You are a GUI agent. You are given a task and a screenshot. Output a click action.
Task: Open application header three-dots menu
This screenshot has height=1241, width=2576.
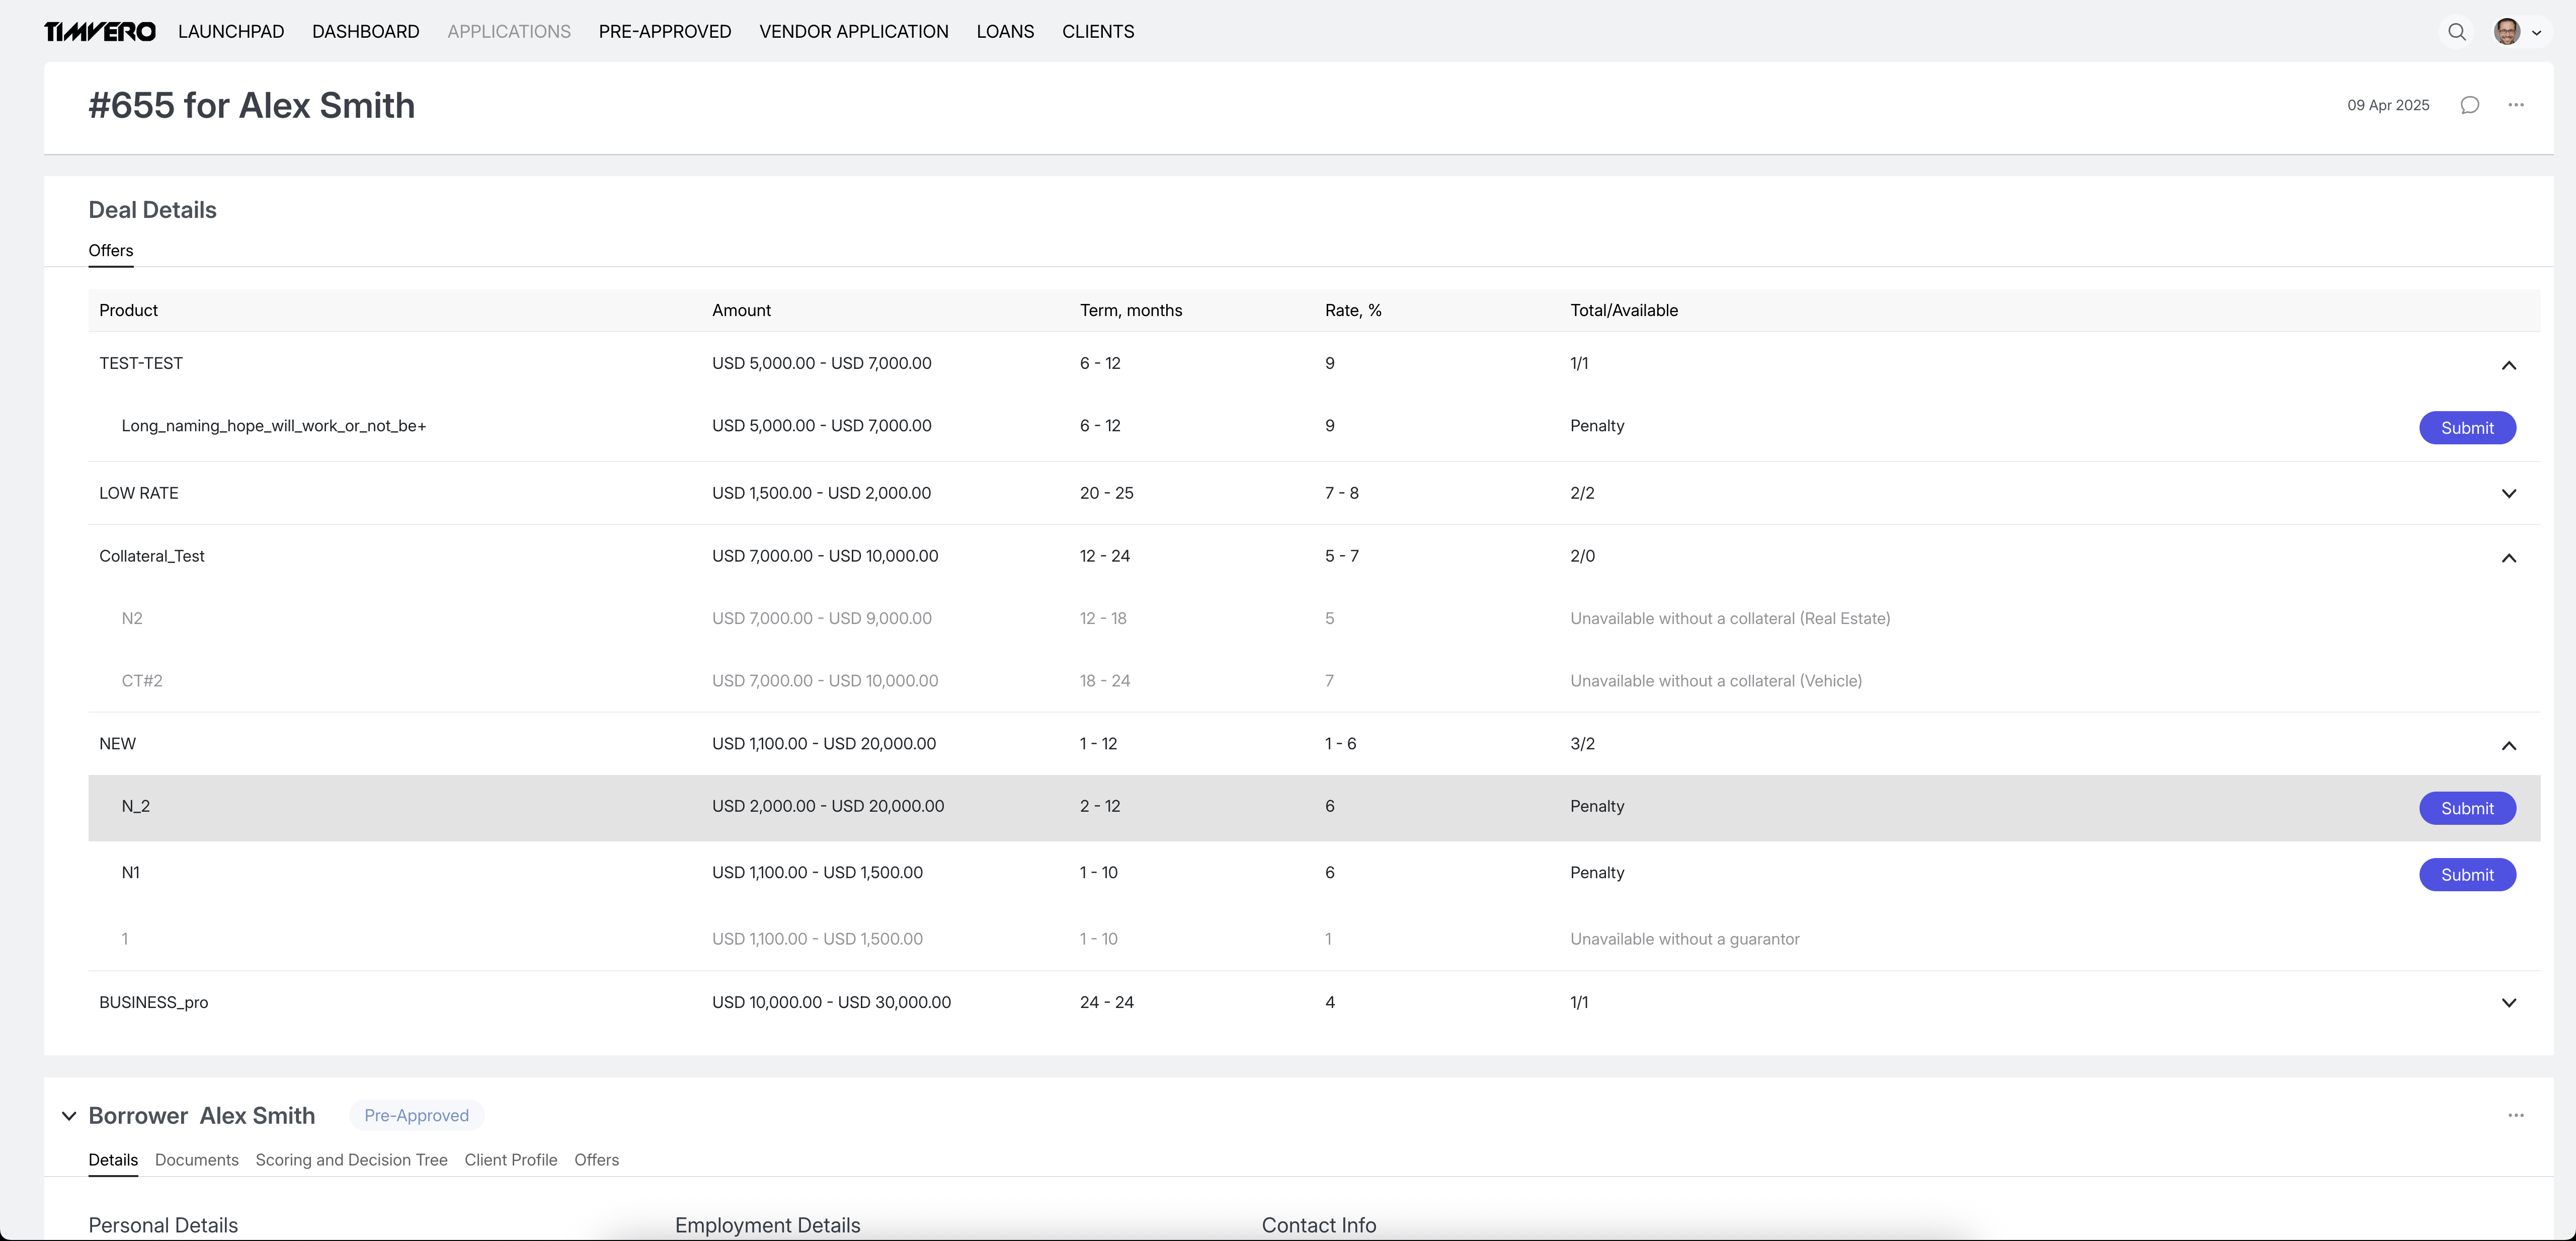tap(2516, 105)
